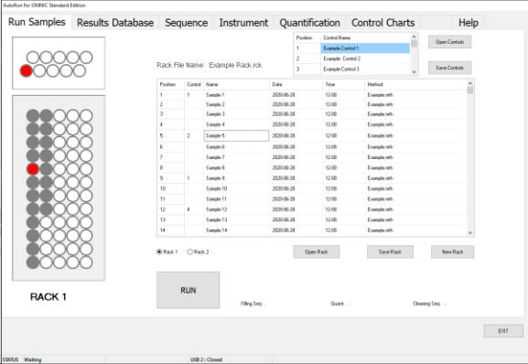The image size is (528, 364).
Task: Click the down arrow of sample table scrollbar
Action: [470, 233]
